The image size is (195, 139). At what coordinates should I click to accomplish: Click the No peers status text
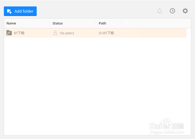point(67,33)
